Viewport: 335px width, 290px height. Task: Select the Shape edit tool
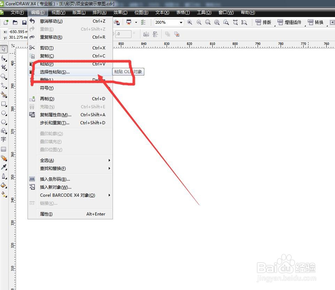[3, 58]
